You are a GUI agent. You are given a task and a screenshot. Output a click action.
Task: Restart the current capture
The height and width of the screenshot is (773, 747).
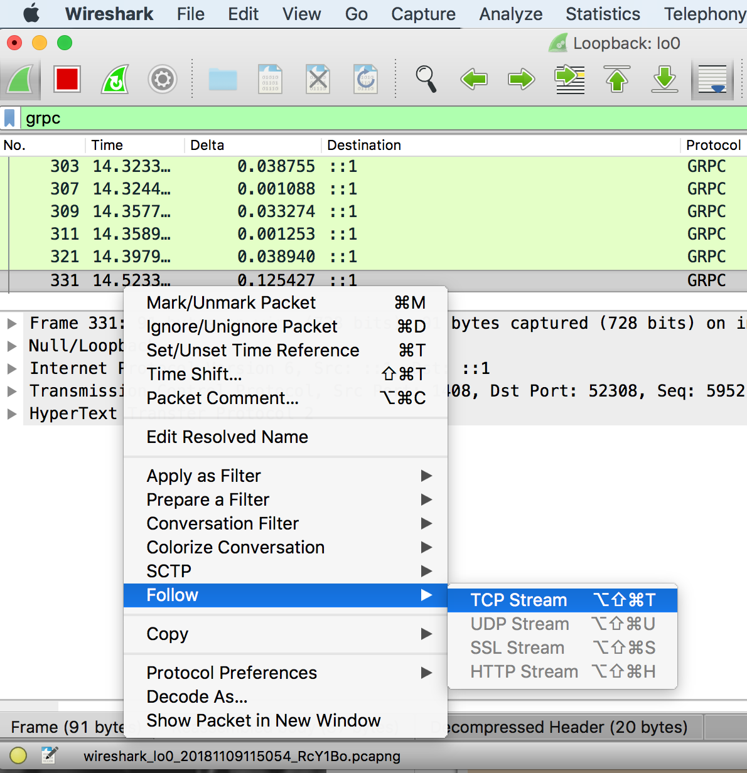click(115, 80)
